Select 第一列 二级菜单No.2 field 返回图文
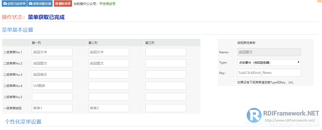 (x=52, y=63)
